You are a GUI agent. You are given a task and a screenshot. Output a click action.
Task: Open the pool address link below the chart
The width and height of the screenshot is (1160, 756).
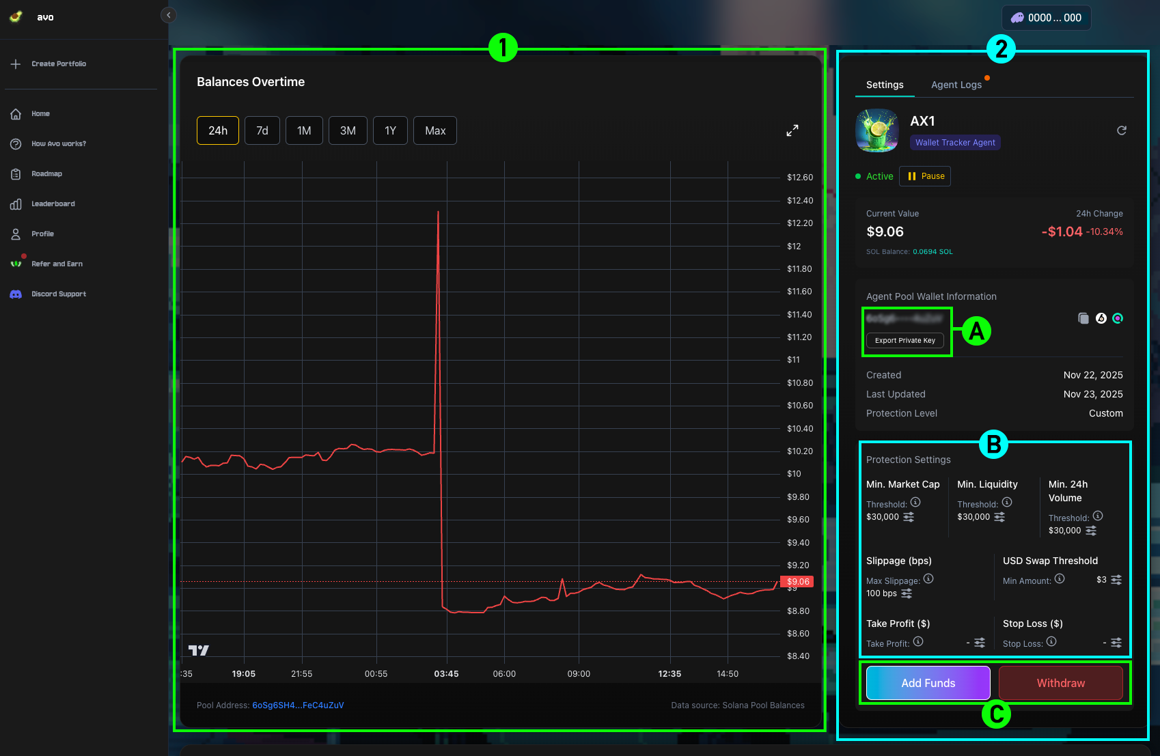click(x=298, y=705)
